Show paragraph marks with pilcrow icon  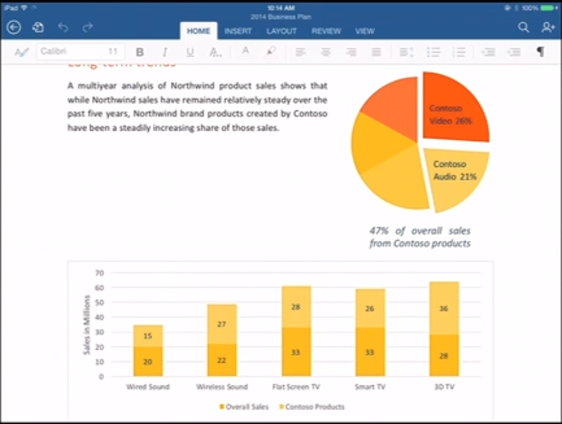(540, 52)
